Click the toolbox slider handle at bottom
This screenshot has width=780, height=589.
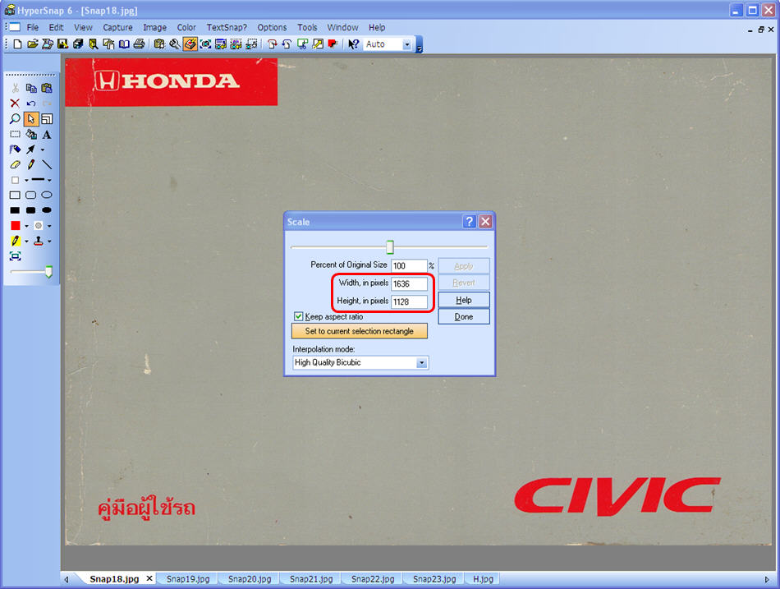(x=48, y=271)
